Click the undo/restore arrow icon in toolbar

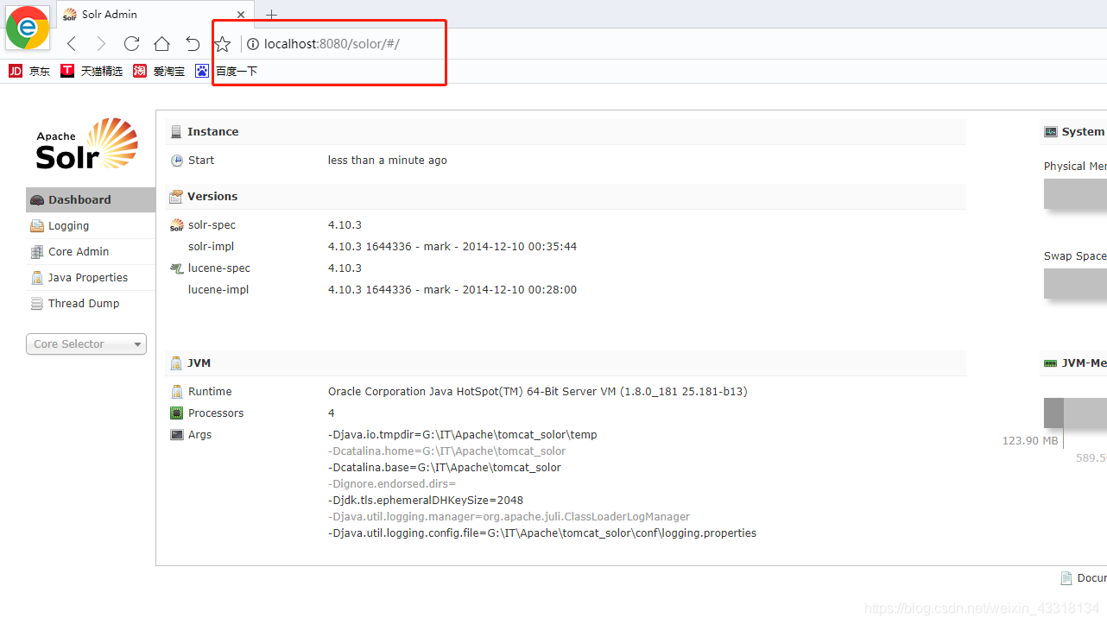click(193, 44)
